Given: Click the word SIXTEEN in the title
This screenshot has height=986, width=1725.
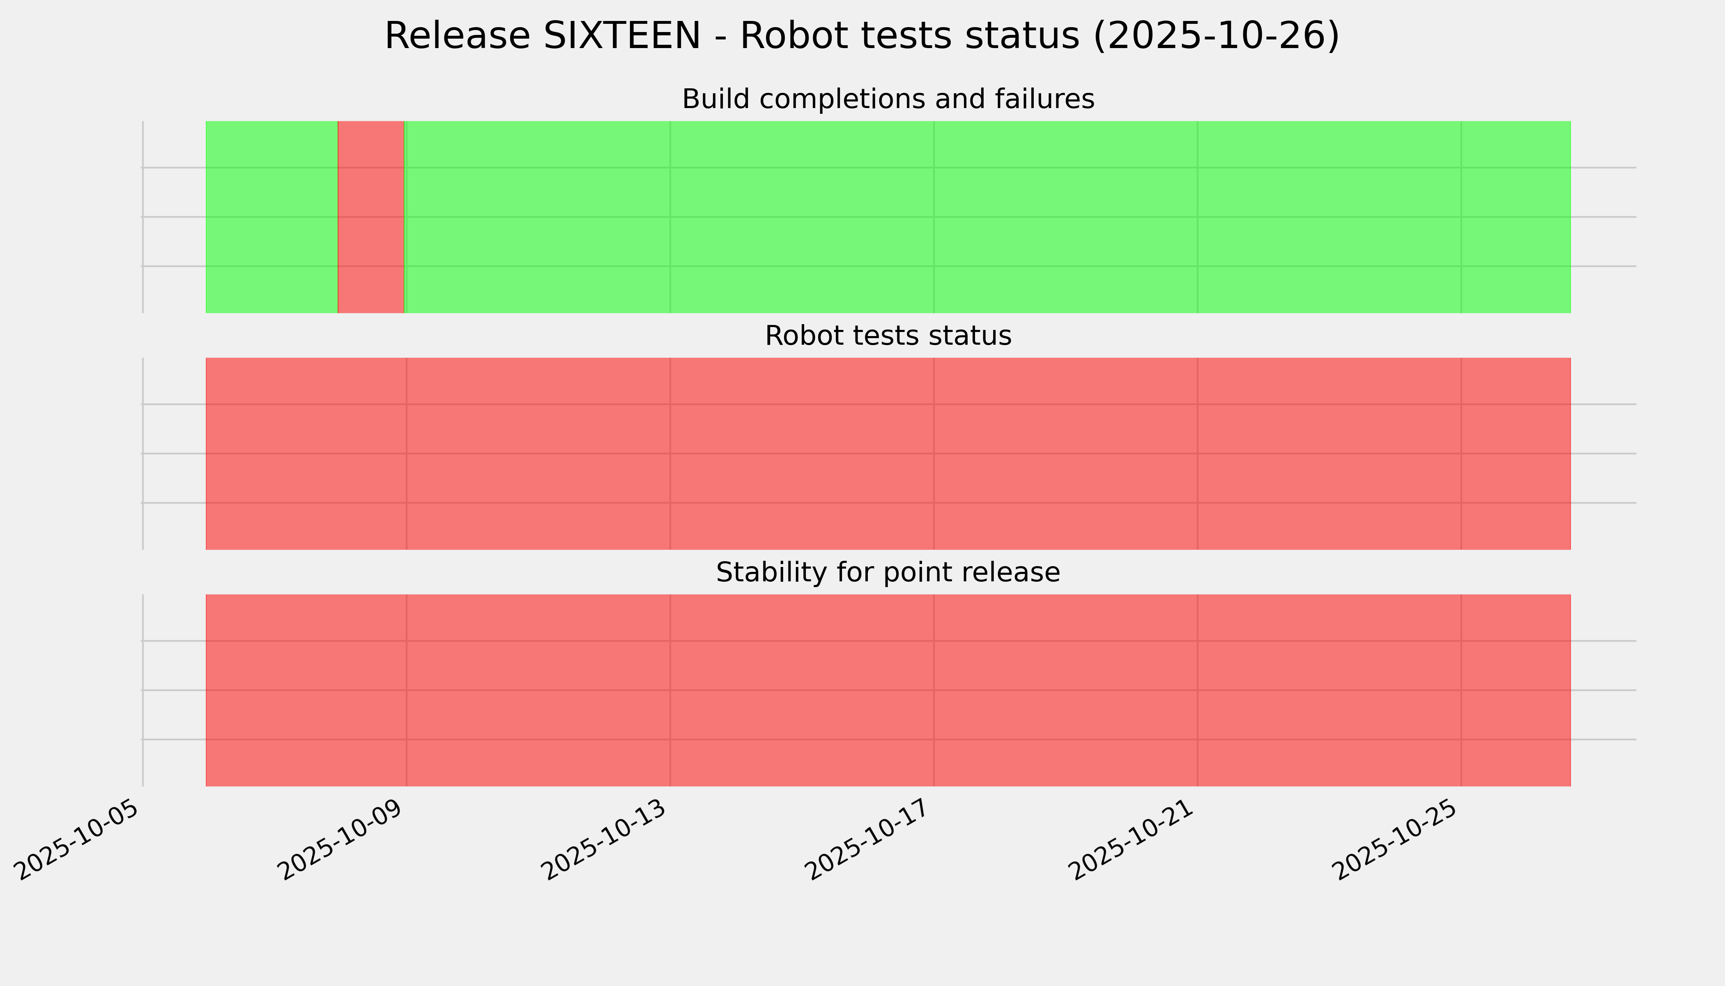Looking at the screenshot, I should (x=621, y=37).
